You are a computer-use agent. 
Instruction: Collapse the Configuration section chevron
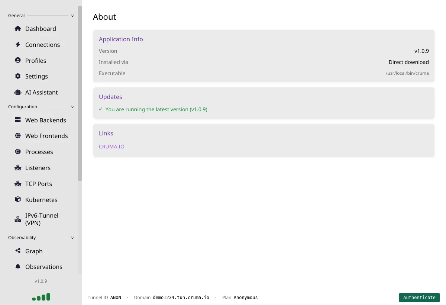(72, 107)
